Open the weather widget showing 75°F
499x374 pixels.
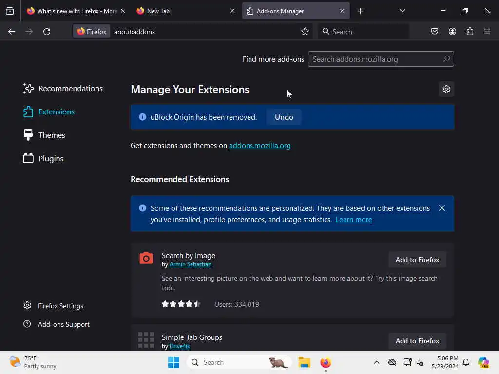coord(33,362)
